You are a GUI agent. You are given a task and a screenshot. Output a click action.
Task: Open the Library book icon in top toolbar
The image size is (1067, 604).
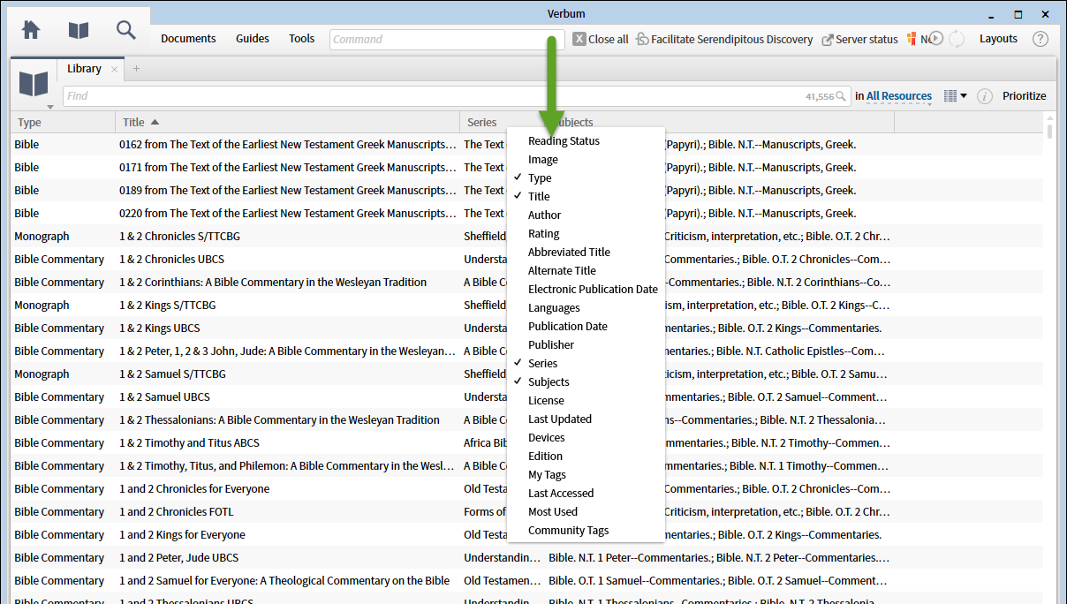coord(79,30)
